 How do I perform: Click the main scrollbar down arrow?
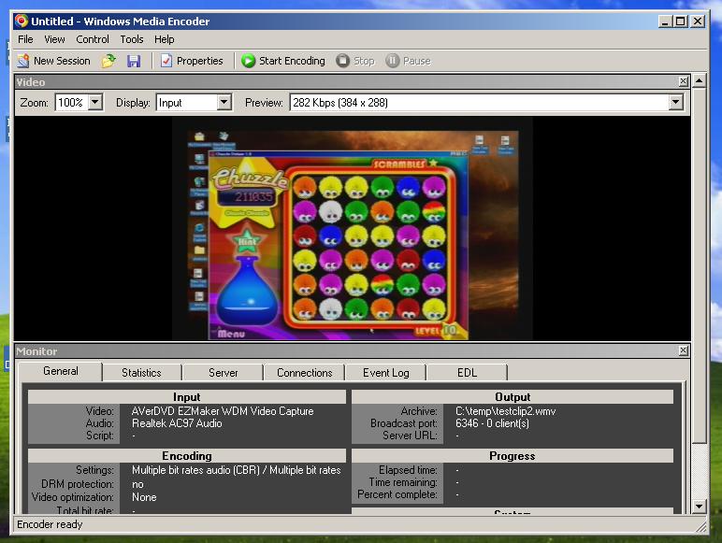click(699, 507)
